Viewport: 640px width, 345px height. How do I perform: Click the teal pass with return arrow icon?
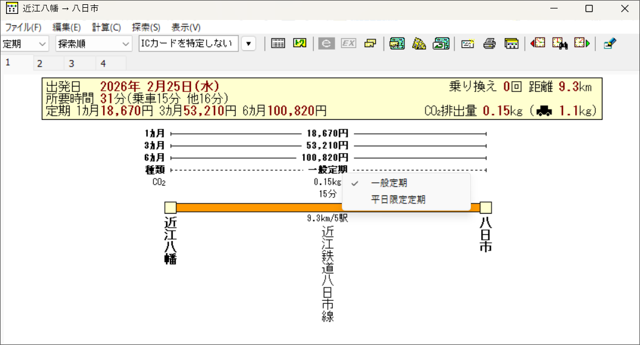click(441, 43)
